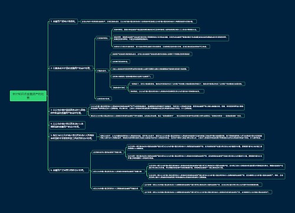Select the green root topic node

click(x=28, y=96)
